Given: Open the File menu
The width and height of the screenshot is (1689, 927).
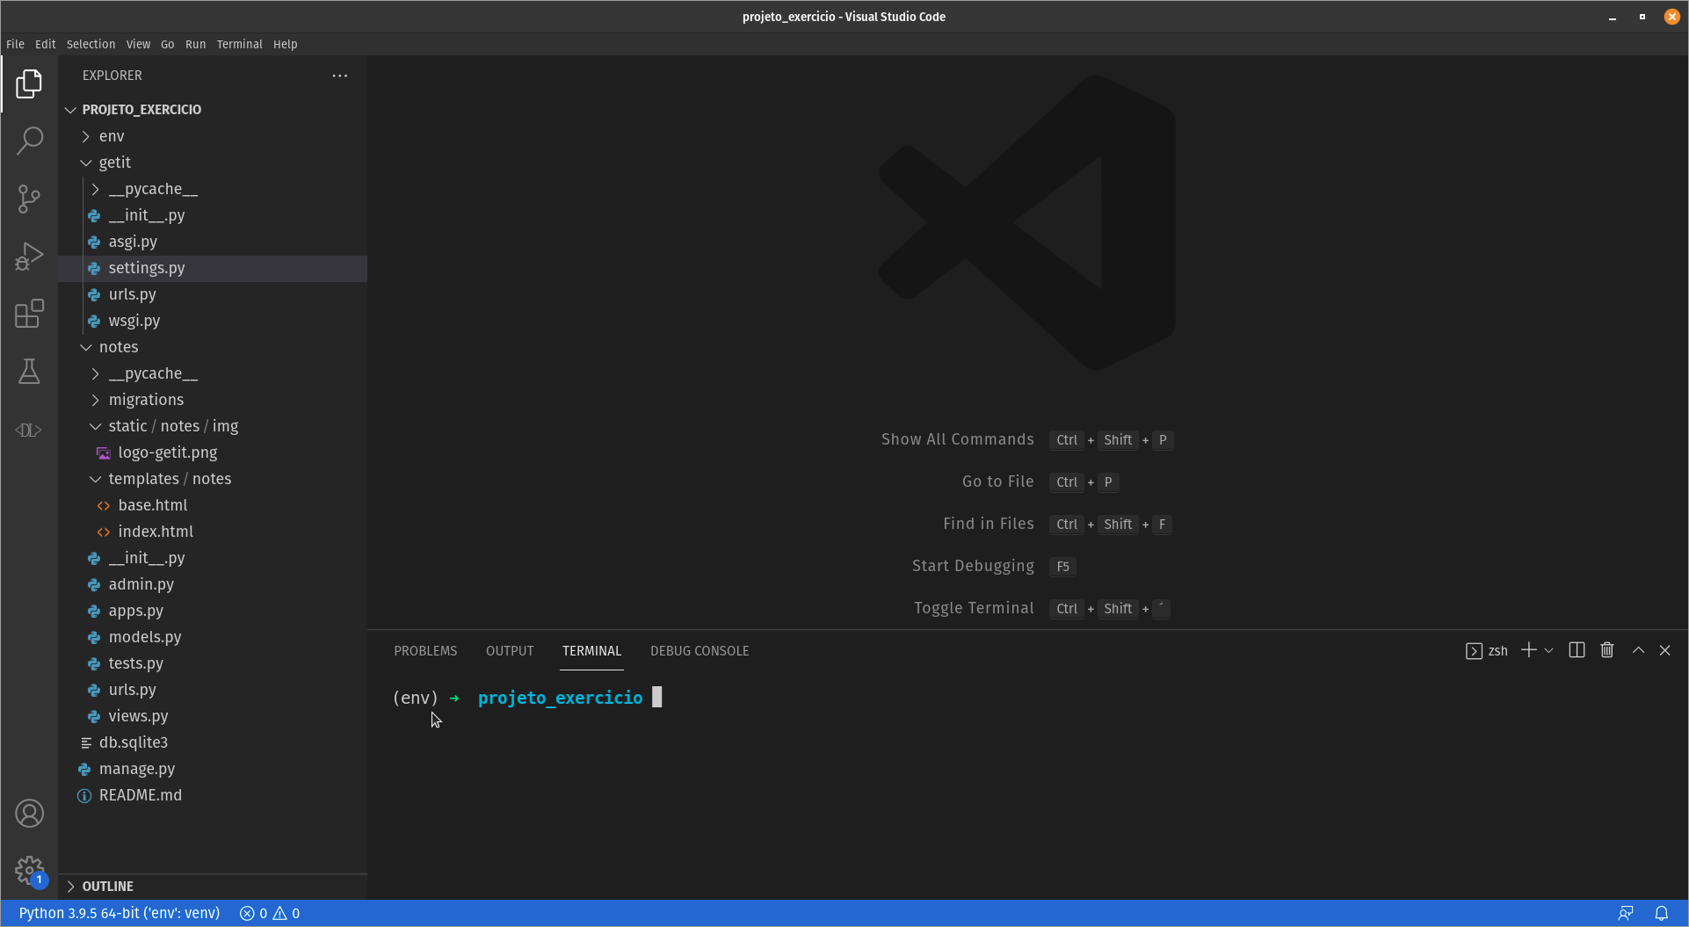Looking at the screenshot, I should (15, 44).
